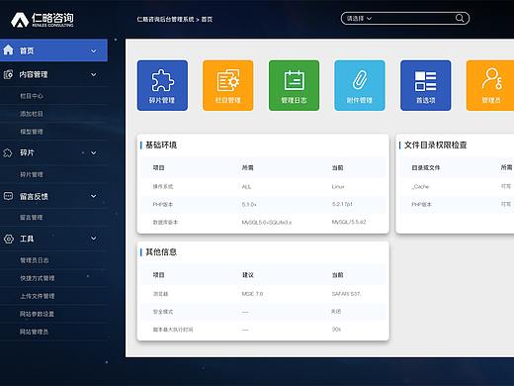Select 首页 in the sidebar

pyautogui.click(x=53, y=50)
